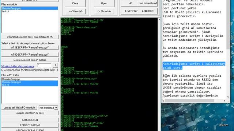Screen dimensions: 234x131
Task: Upload selected files PC to module
Action: [19, 108]
